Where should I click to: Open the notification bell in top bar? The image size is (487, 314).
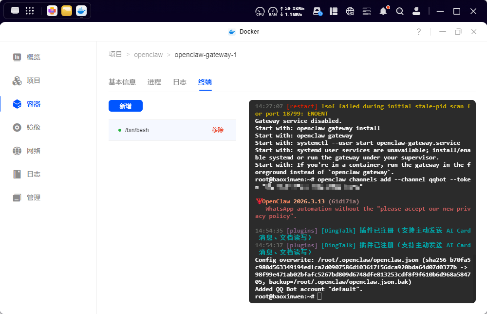383,11
